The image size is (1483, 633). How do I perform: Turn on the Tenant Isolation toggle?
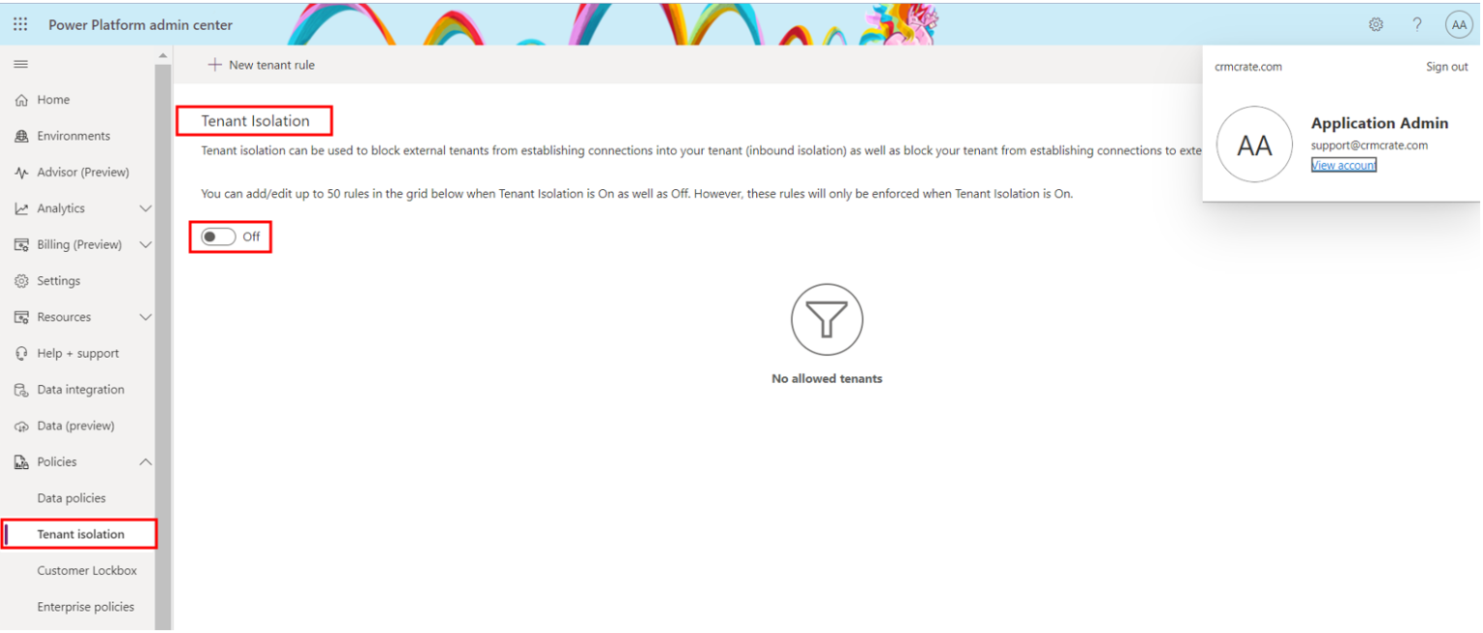218,236
